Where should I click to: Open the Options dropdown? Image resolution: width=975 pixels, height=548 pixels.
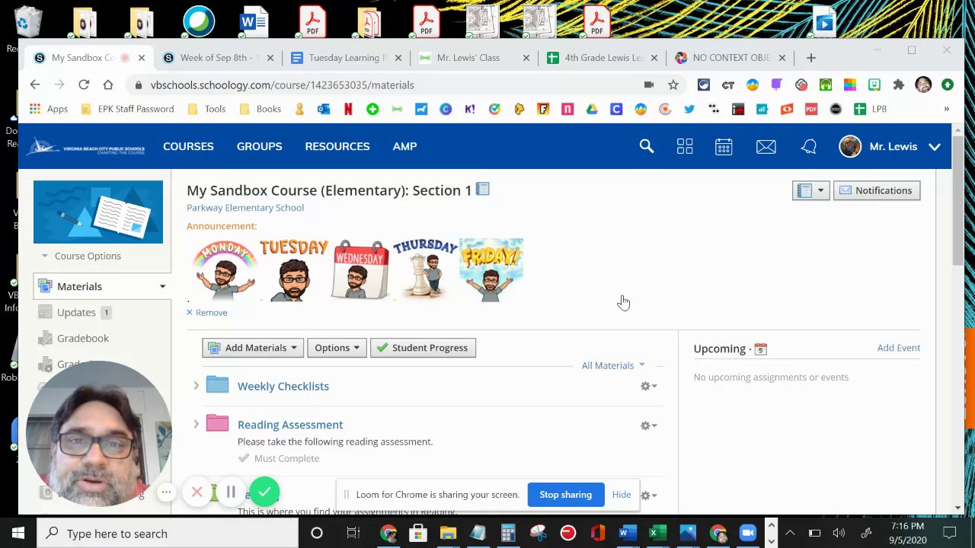[337, 348]
